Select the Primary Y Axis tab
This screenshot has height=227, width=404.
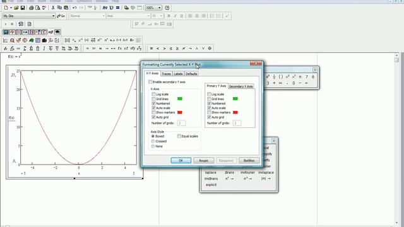(217, 86)
